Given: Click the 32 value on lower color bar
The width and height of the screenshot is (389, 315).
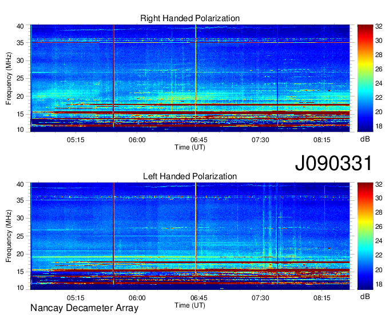Looking at the screenshot, I should [379, 184].
